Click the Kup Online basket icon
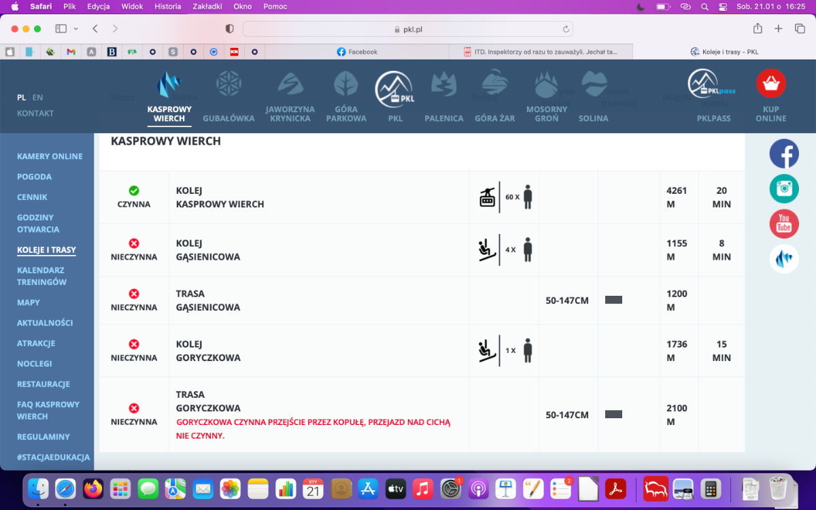 coord(770,84)
